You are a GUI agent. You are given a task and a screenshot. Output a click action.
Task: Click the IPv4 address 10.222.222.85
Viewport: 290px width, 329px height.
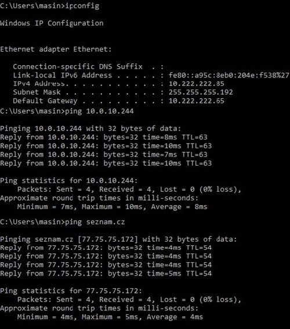tap(197, 84)
